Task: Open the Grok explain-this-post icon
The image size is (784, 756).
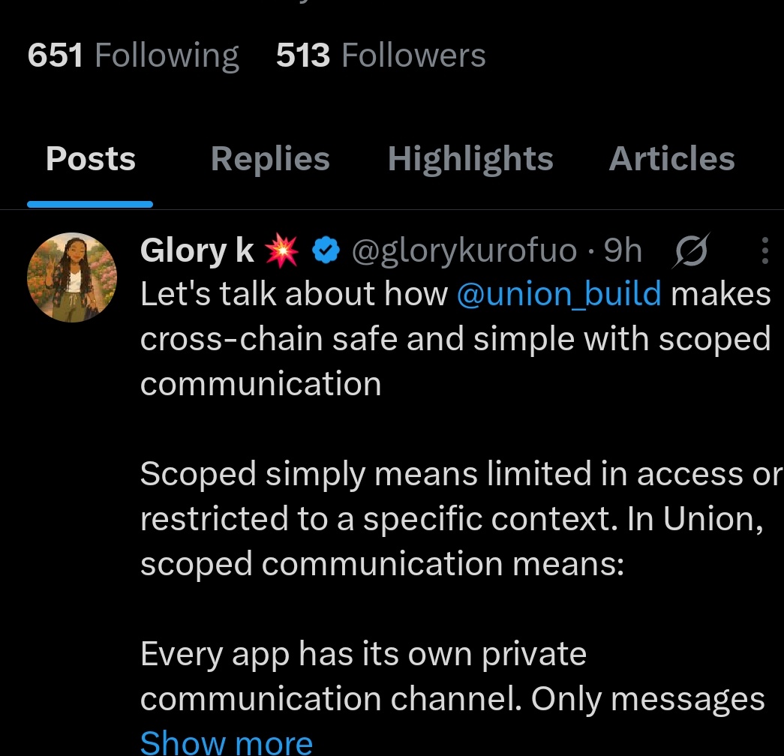Action: 692,250
